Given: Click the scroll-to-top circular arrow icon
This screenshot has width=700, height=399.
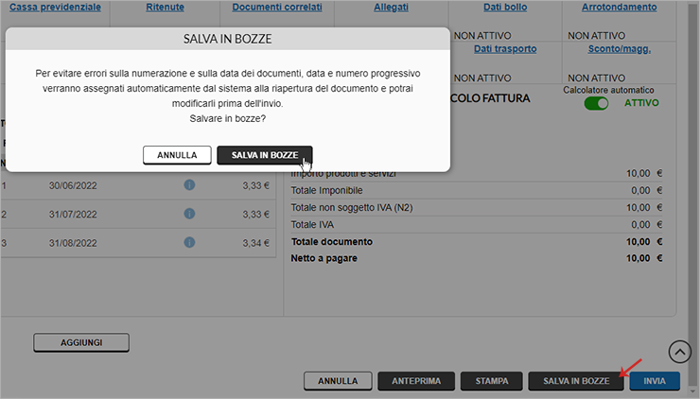Looking at the screenshot, I should 680,352.
